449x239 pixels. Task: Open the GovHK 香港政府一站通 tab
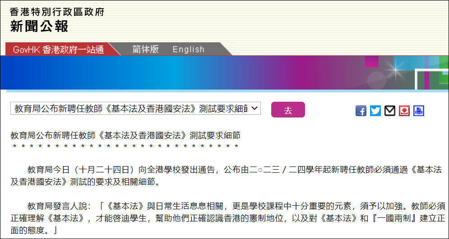coord(58,50)
